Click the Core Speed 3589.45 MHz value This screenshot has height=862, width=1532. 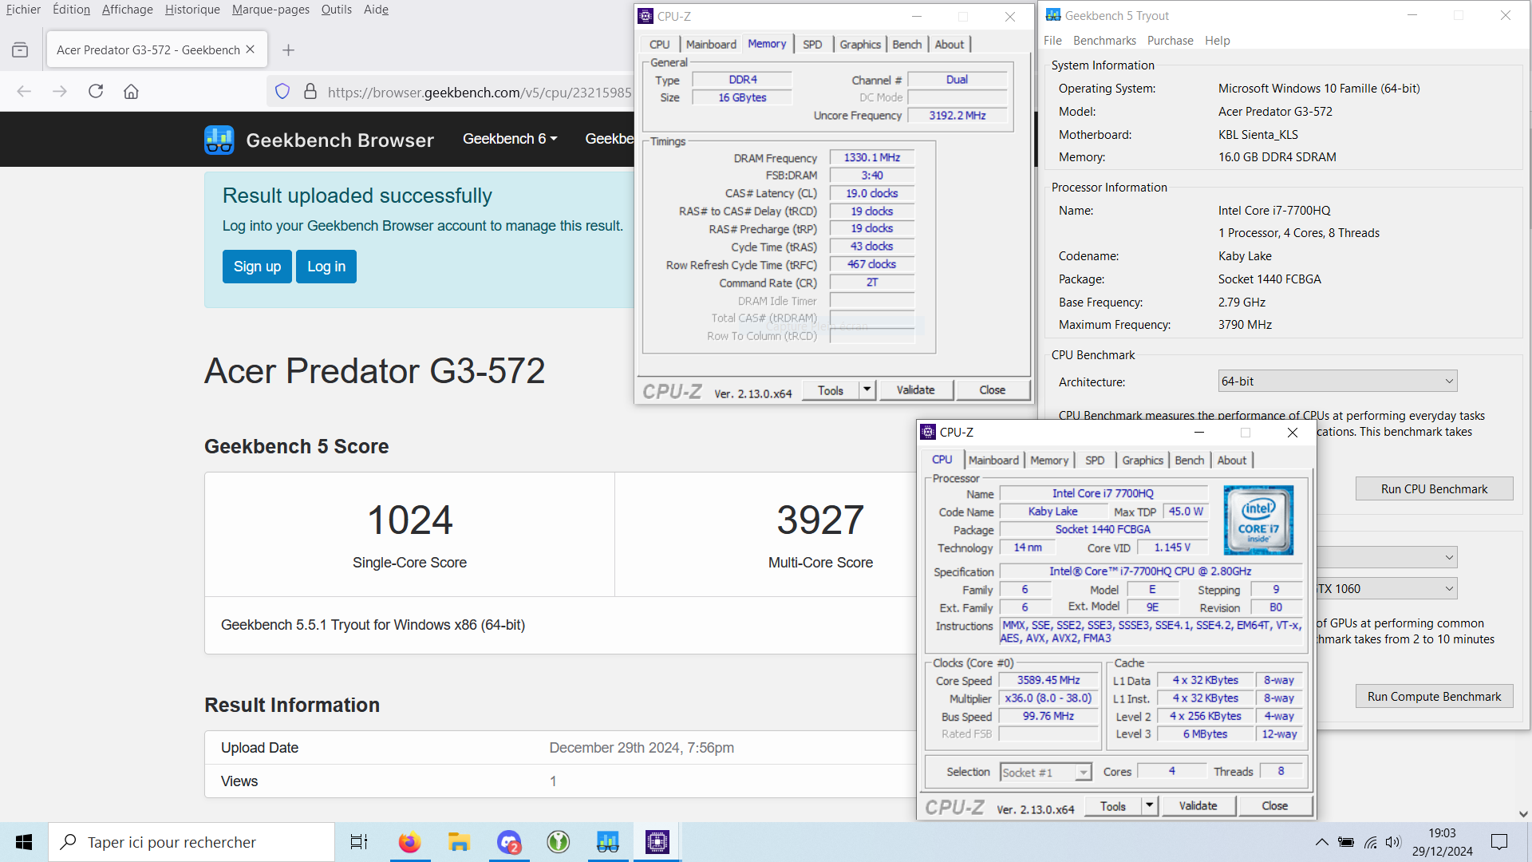[1048, 681]
